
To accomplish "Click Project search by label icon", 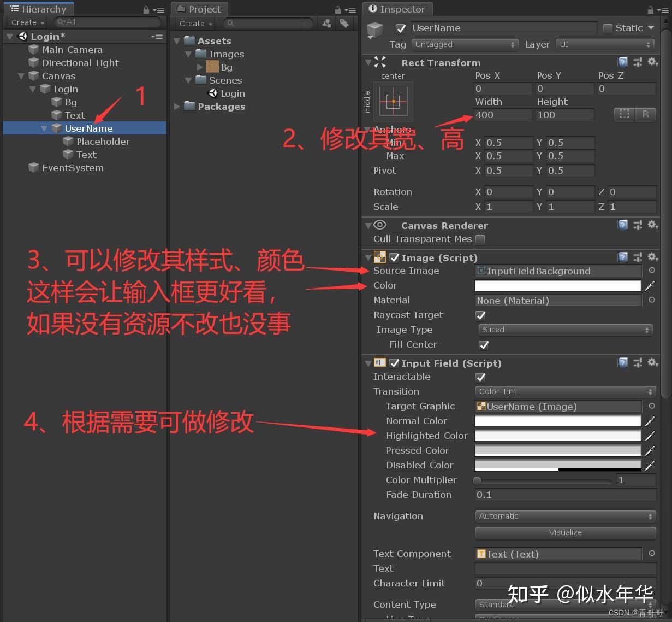I will click(344, 23).
